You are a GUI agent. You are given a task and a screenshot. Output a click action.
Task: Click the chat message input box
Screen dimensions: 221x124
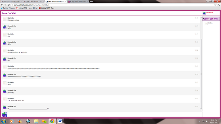click(105, 114)
